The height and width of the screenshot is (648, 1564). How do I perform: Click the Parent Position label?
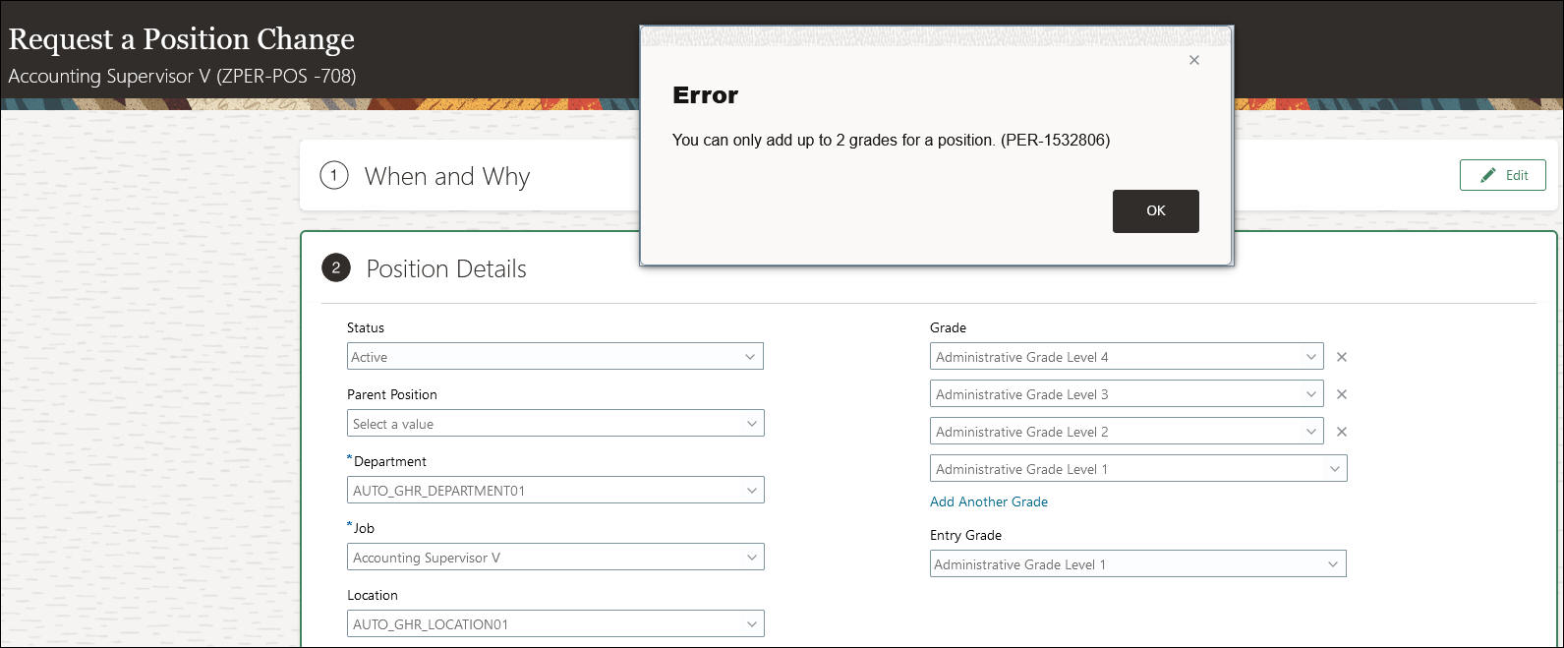392,394
